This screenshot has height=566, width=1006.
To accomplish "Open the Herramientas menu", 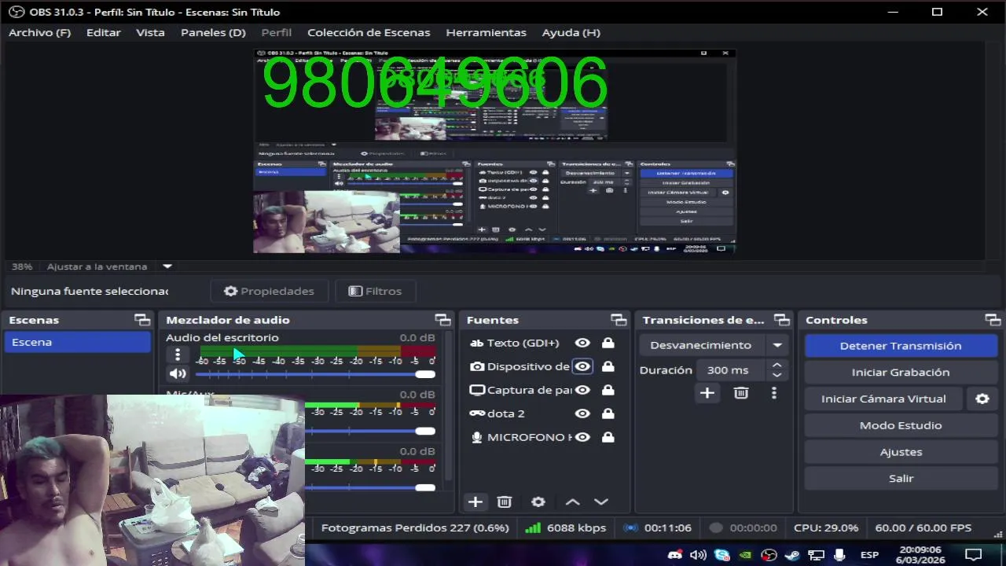I will [x=486, y=32].
